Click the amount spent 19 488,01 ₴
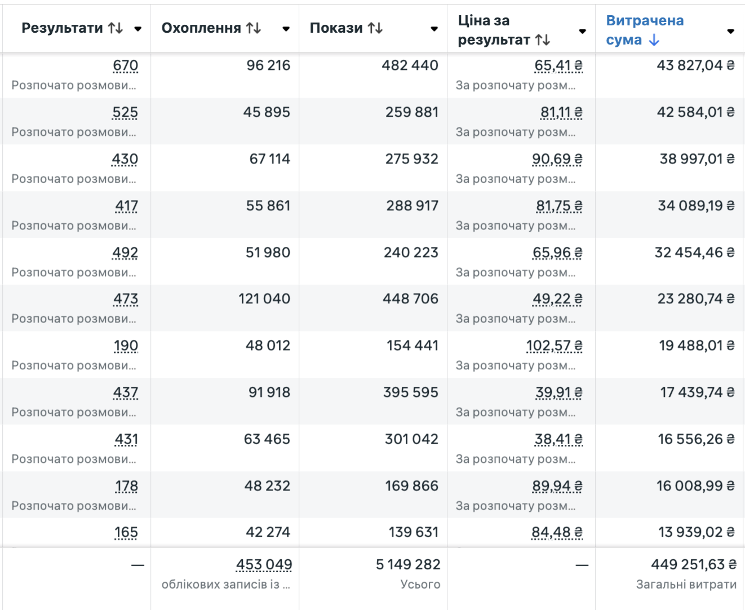 (697, 346)
